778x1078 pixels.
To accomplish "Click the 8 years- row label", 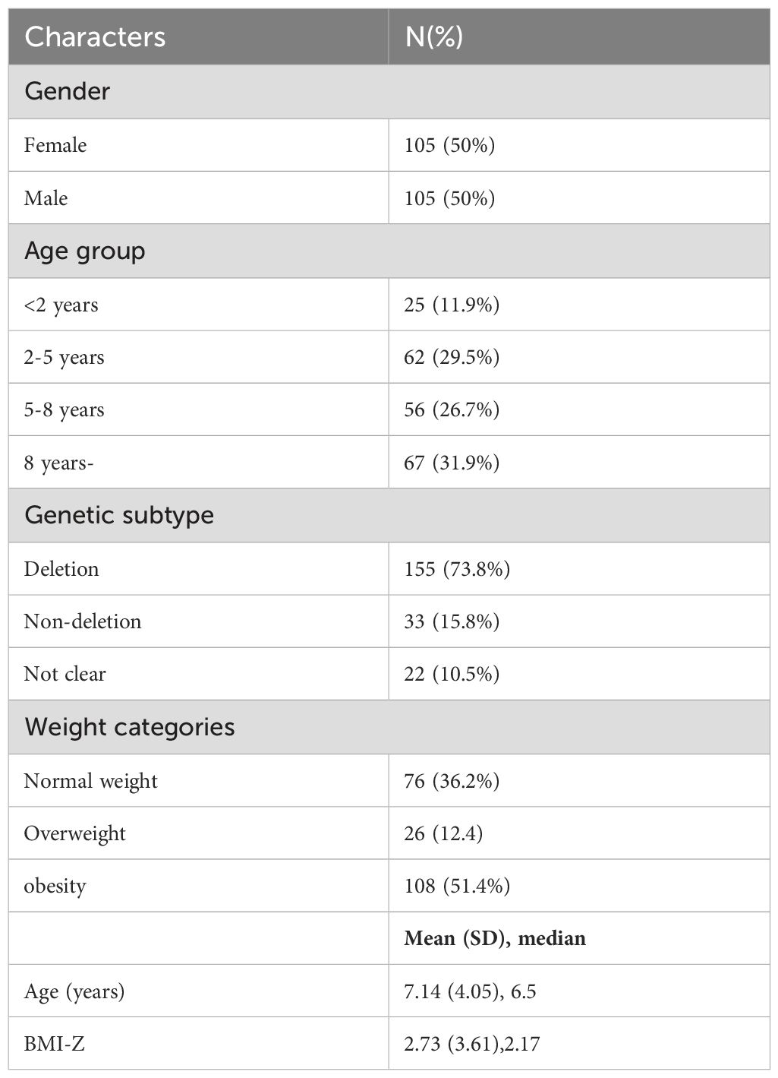I will pyautogui.click(x=58, y=463).
